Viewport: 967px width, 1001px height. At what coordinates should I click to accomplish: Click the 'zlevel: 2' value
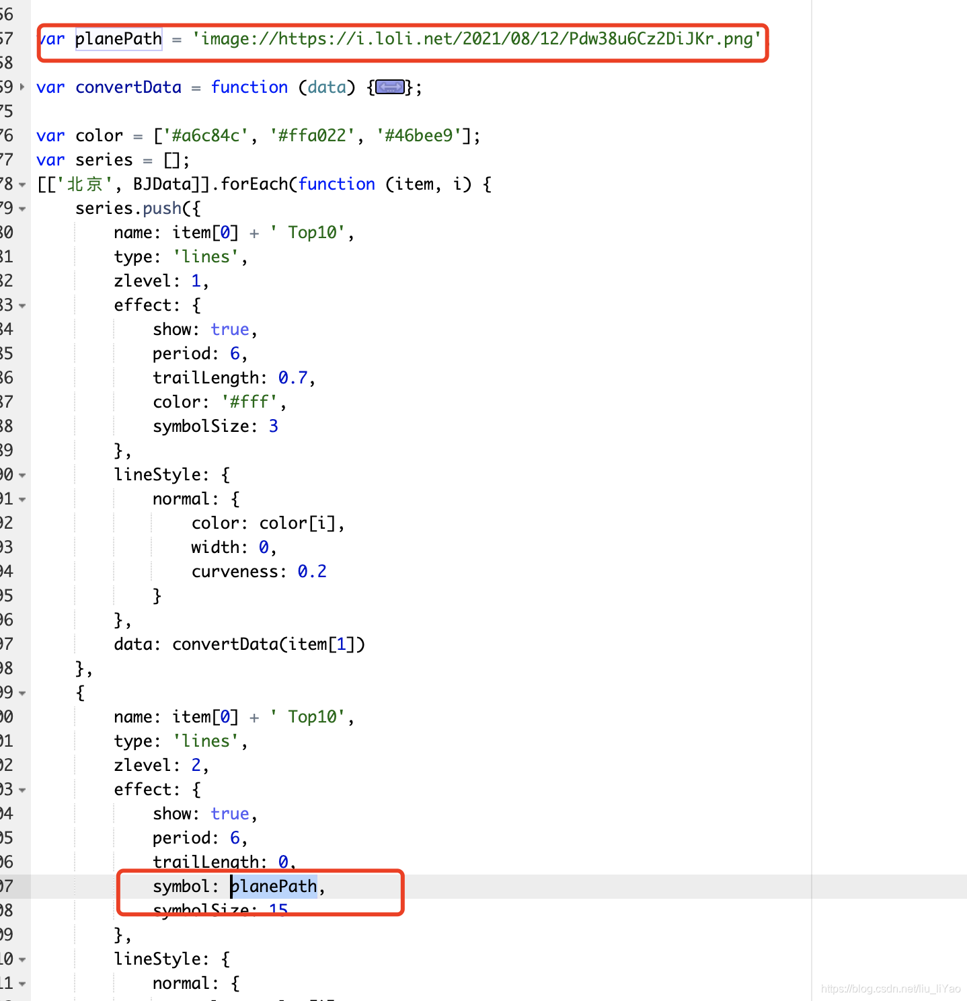pos(196,766)
